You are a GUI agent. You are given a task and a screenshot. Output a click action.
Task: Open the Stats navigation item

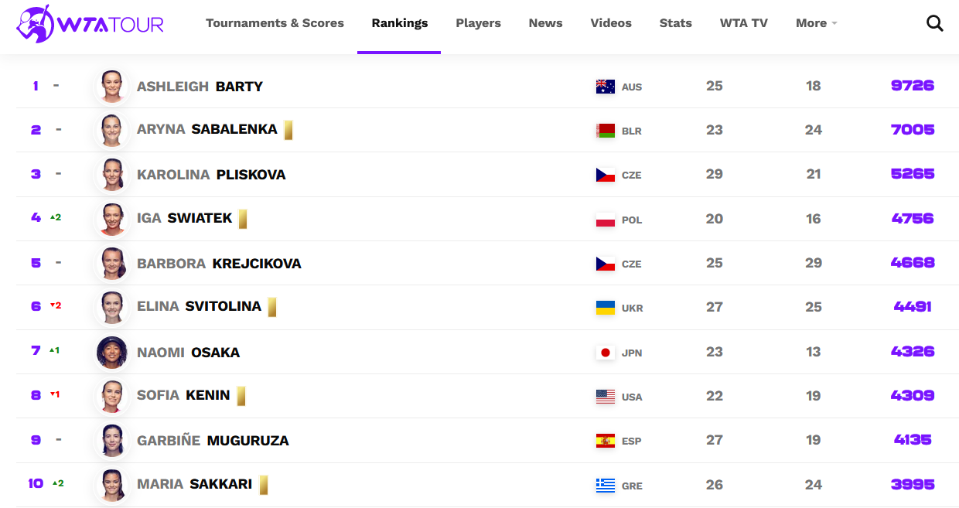pos(675,23)
